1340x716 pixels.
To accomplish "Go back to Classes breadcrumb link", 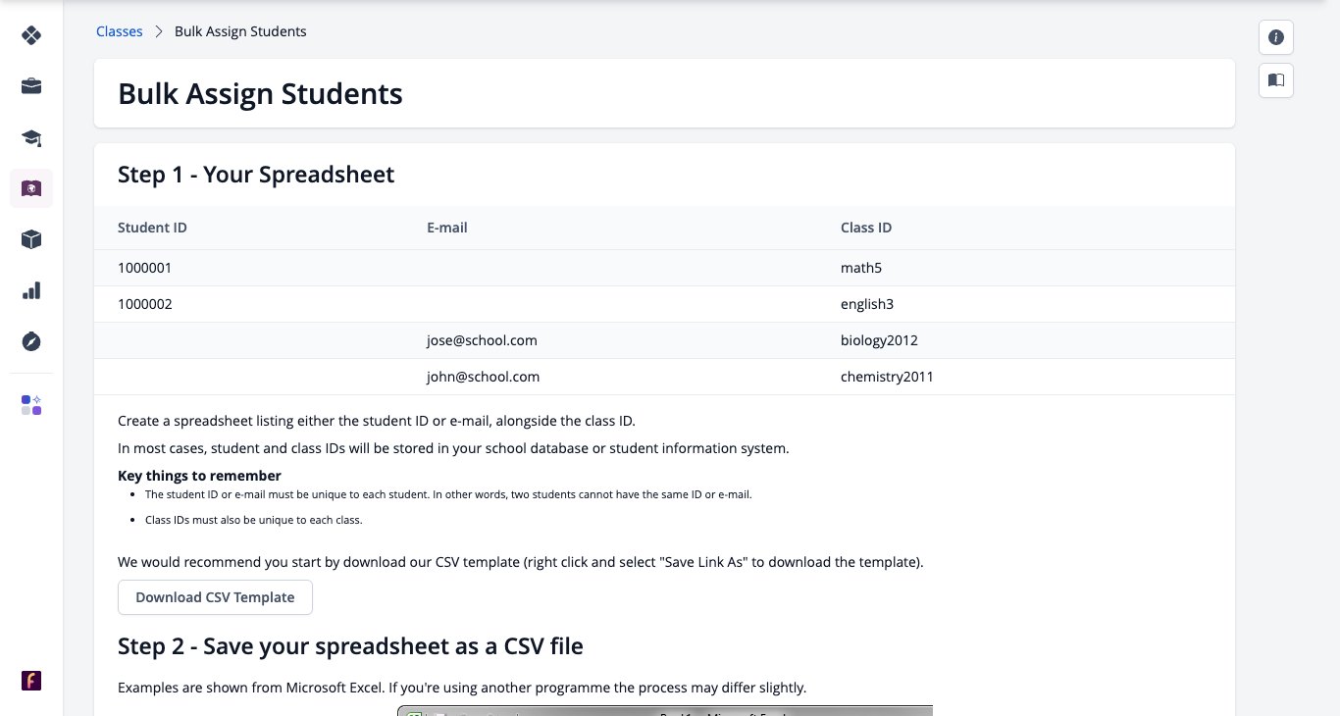I will 120,31.
